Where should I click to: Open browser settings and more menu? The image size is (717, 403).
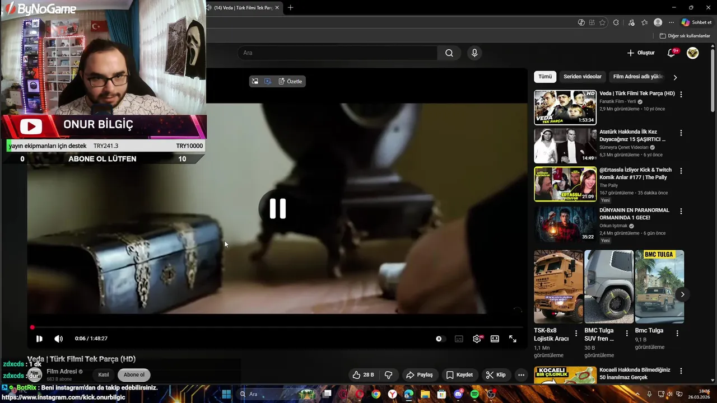click(x=671, y=22)
